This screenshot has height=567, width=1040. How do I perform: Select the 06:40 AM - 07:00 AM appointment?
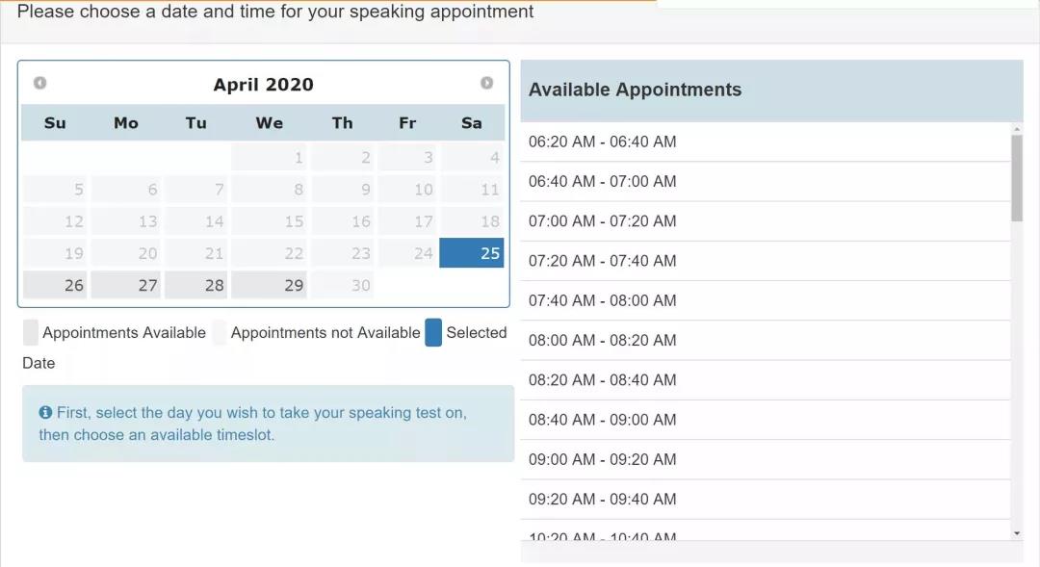pyautogui.click(x=603, y=181)
